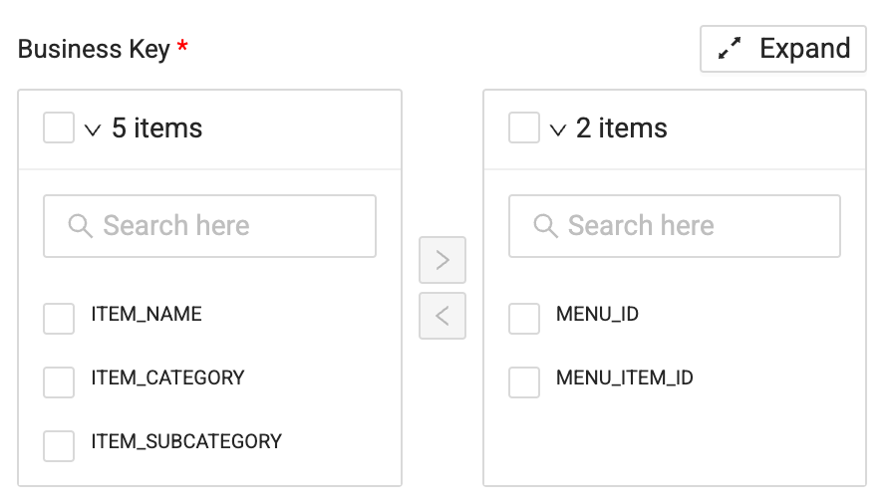Check the MENU_ID checkbox
The width and height of the screenshot is (887, 504).
tap(524, 319)
